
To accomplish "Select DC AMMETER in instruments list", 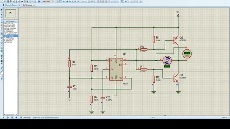I will [8, 38].
